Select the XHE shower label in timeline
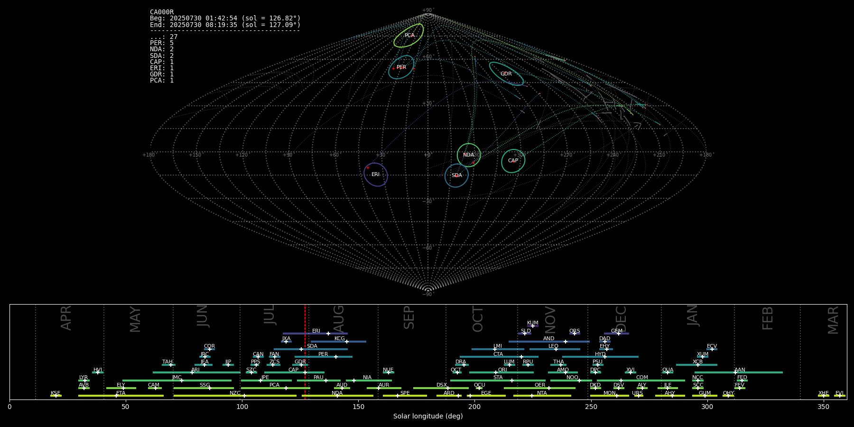This screenshot has width=854, height=427. click(824, 393)
